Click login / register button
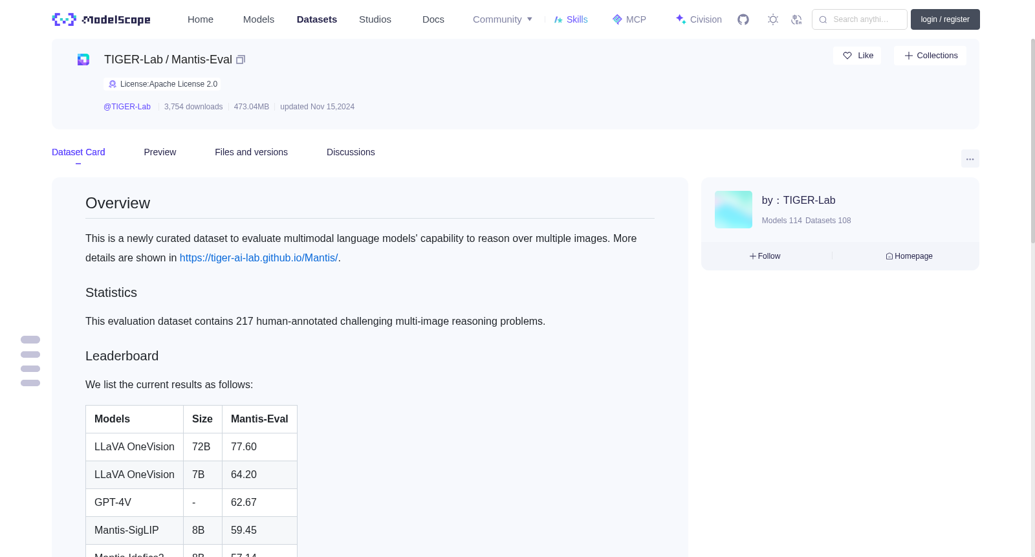Screen dimensions: 1035x557 click(945, 19)
